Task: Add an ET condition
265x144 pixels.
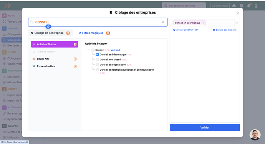Action: pos(185,30)
